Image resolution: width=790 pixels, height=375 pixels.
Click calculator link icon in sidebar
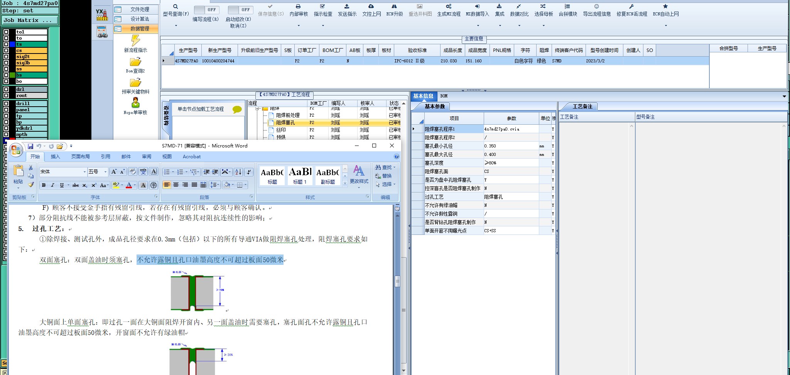(x=102, y=32)
